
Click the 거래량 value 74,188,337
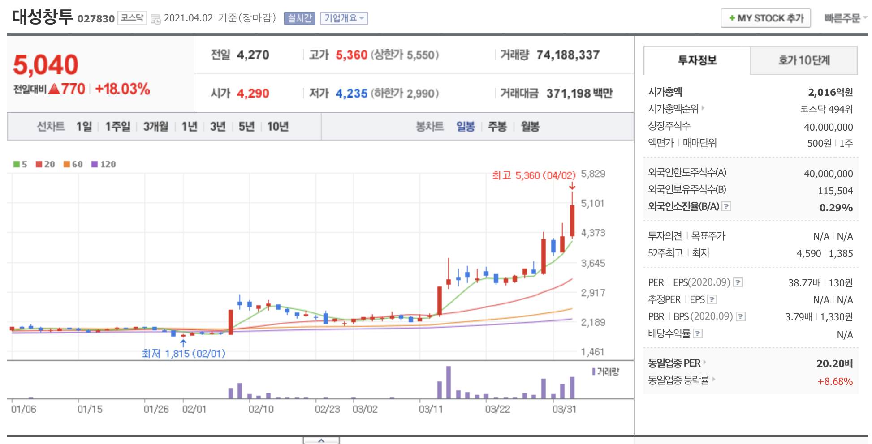(568, 55)
